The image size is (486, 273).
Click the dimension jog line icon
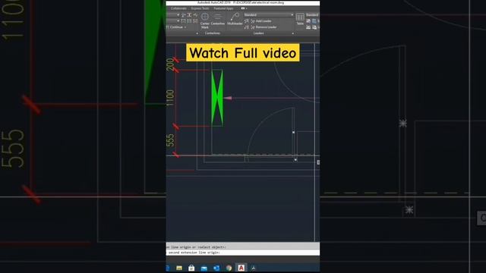coord(195,15)
